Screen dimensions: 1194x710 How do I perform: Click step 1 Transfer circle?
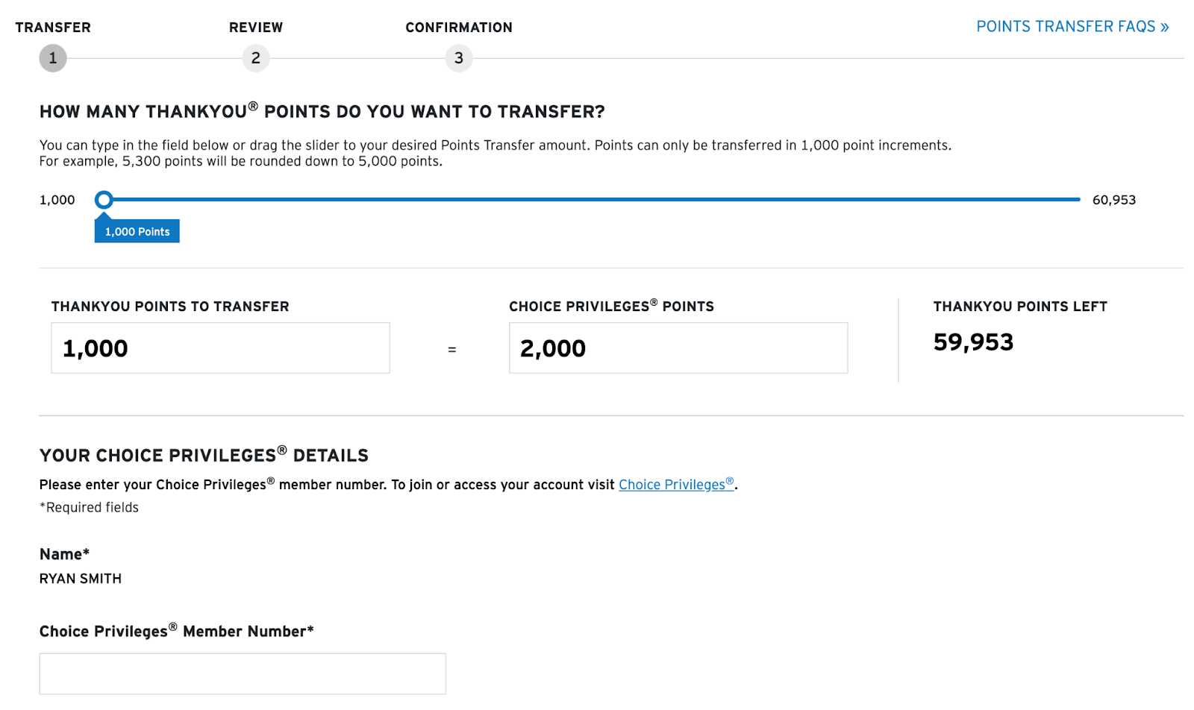(x=53, y=58)
